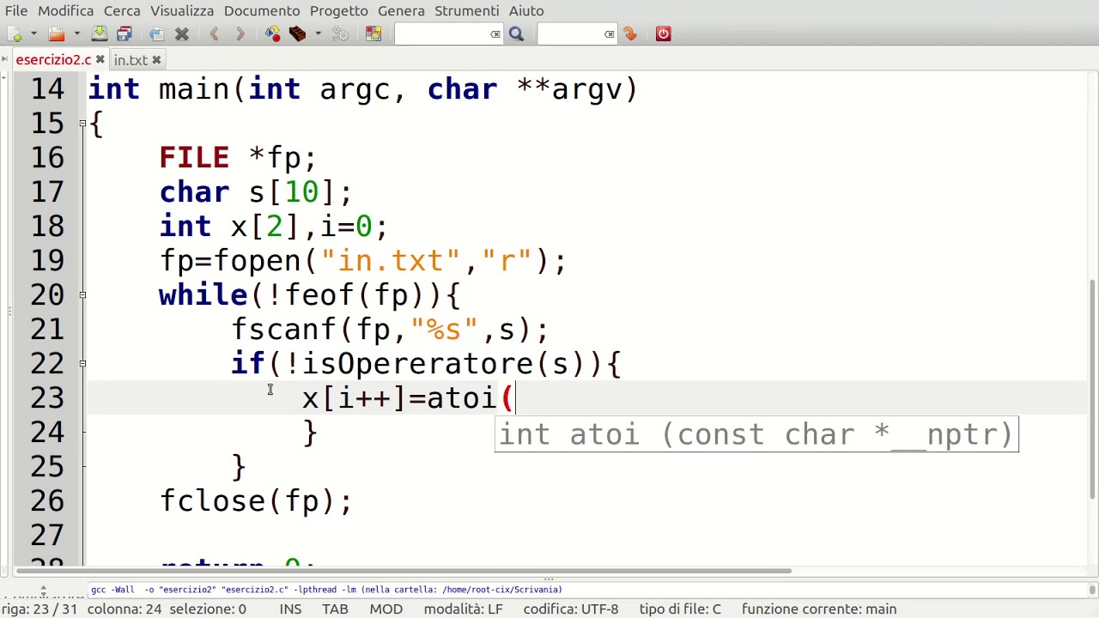Click the atoi calltip tooltip
This screenshot has height=618, width=1099.
click(x=756, y=435)
